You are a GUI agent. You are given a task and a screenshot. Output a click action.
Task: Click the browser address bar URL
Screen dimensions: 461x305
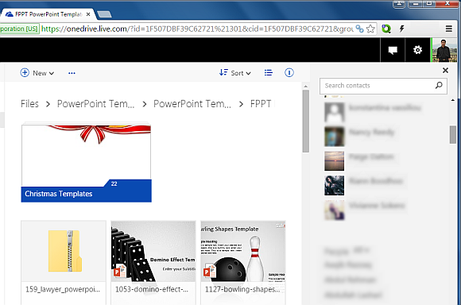coord(197,29)
